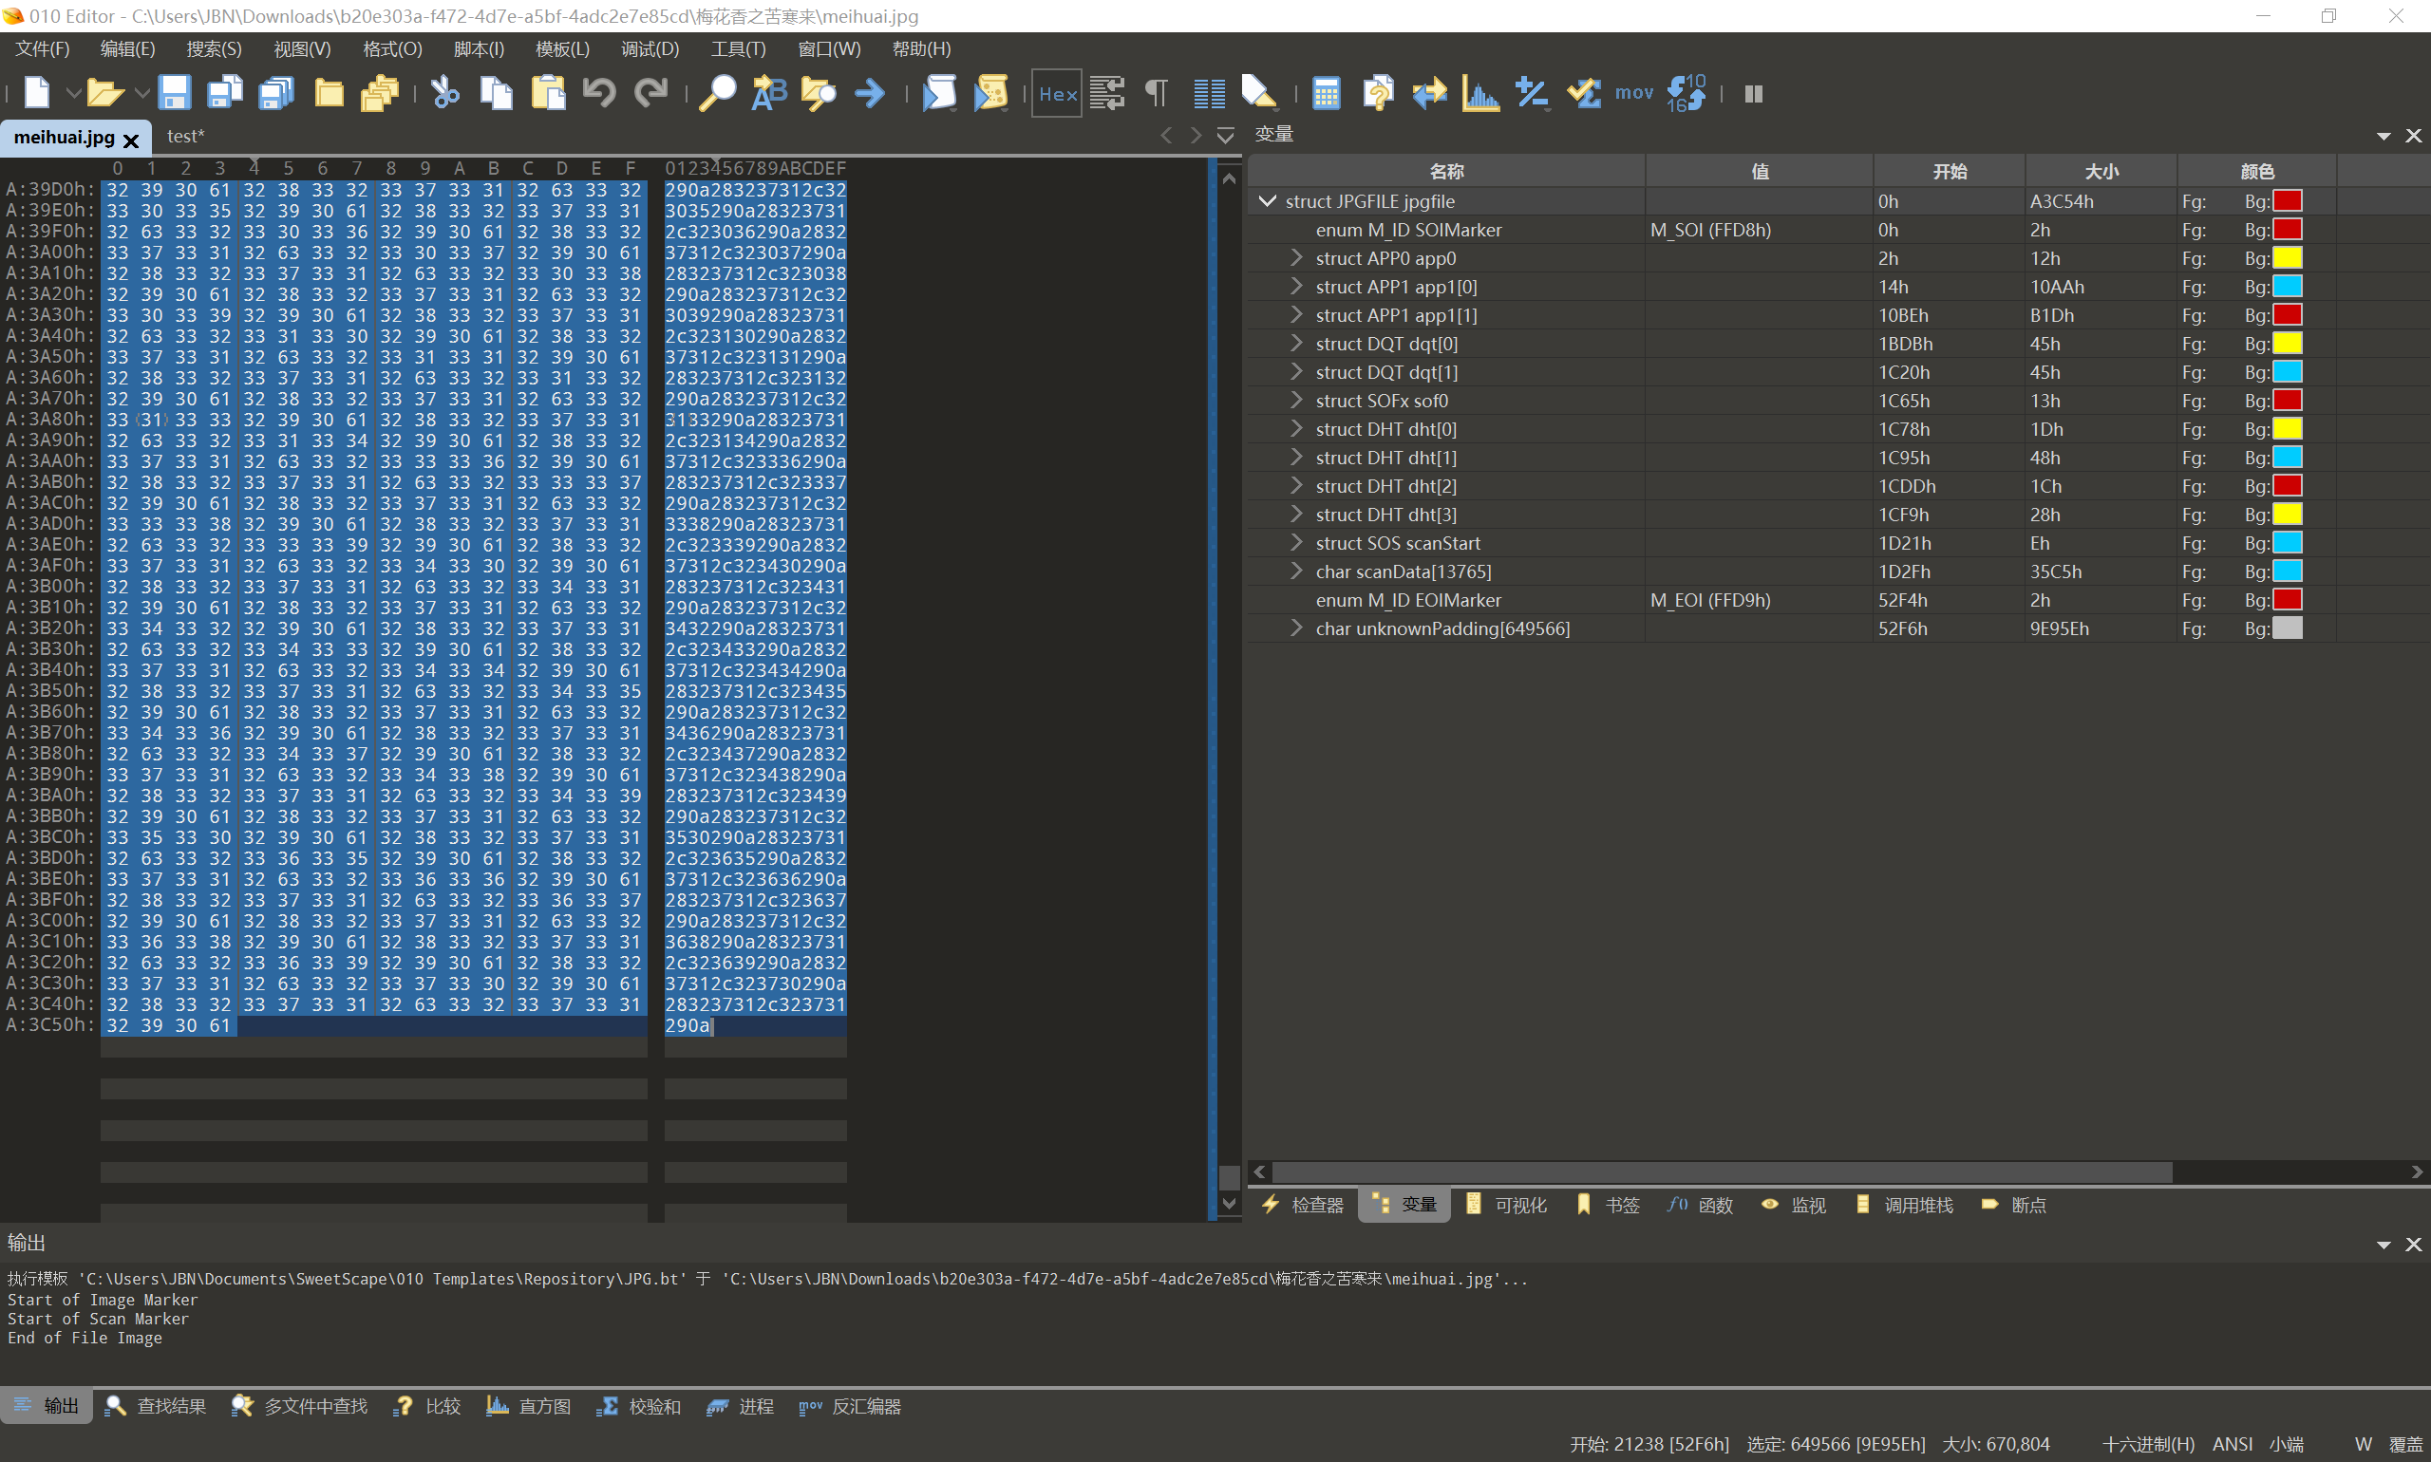The image size is (2431, 1462).
Task: Open the 查找结果 output tab
Action: [156, 1407]
